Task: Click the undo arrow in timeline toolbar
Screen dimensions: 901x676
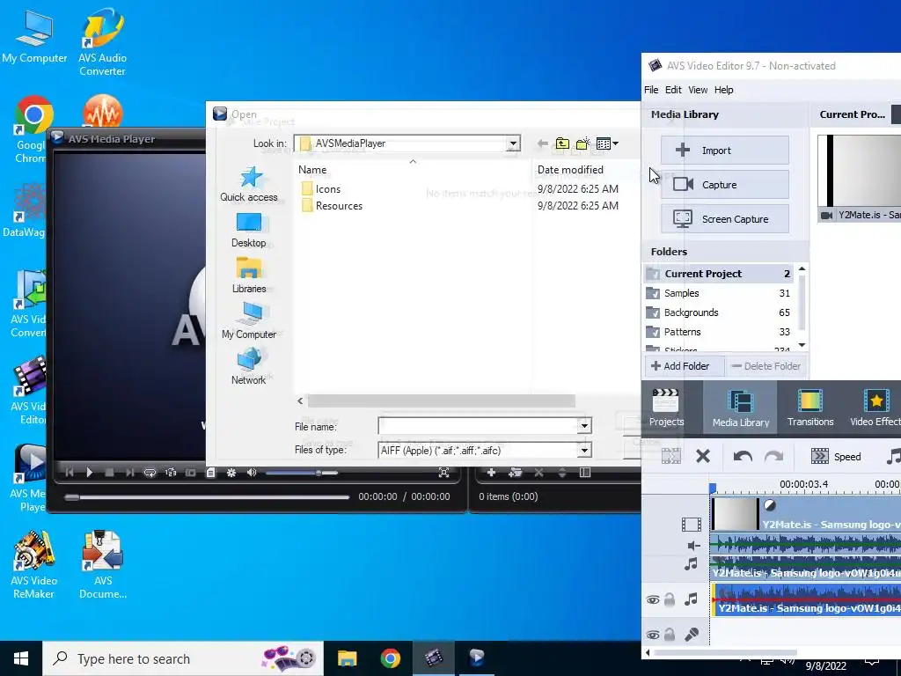Action: [x=743, y=457]
